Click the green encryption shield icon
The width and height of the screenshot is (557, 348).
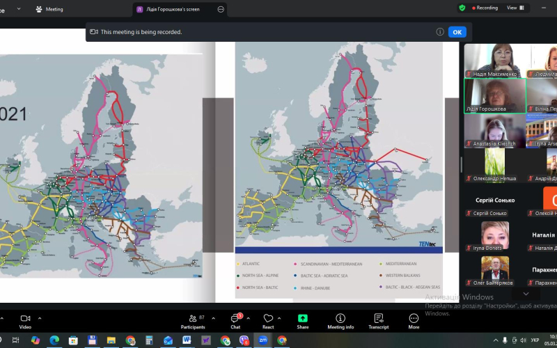(462, 8)
